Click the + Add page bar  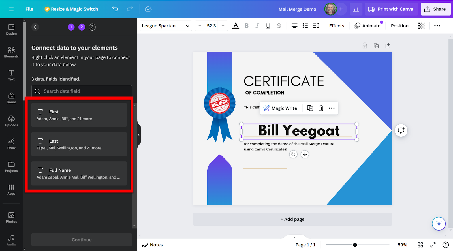point(292,219)
